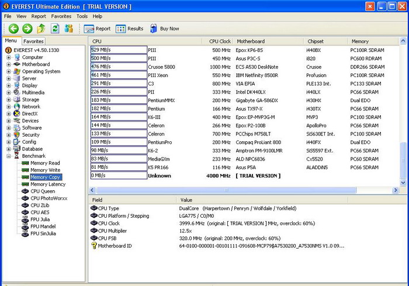Click the Buy Now button
Screen dimensions: 409x286
point(165,28)
